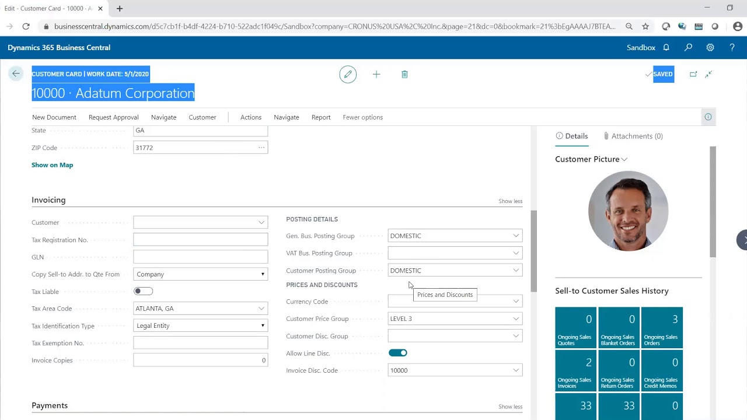Screen dimensions: 747x420
Task: Open Customer Disc. Group dropdown
Action: [516, 336]
